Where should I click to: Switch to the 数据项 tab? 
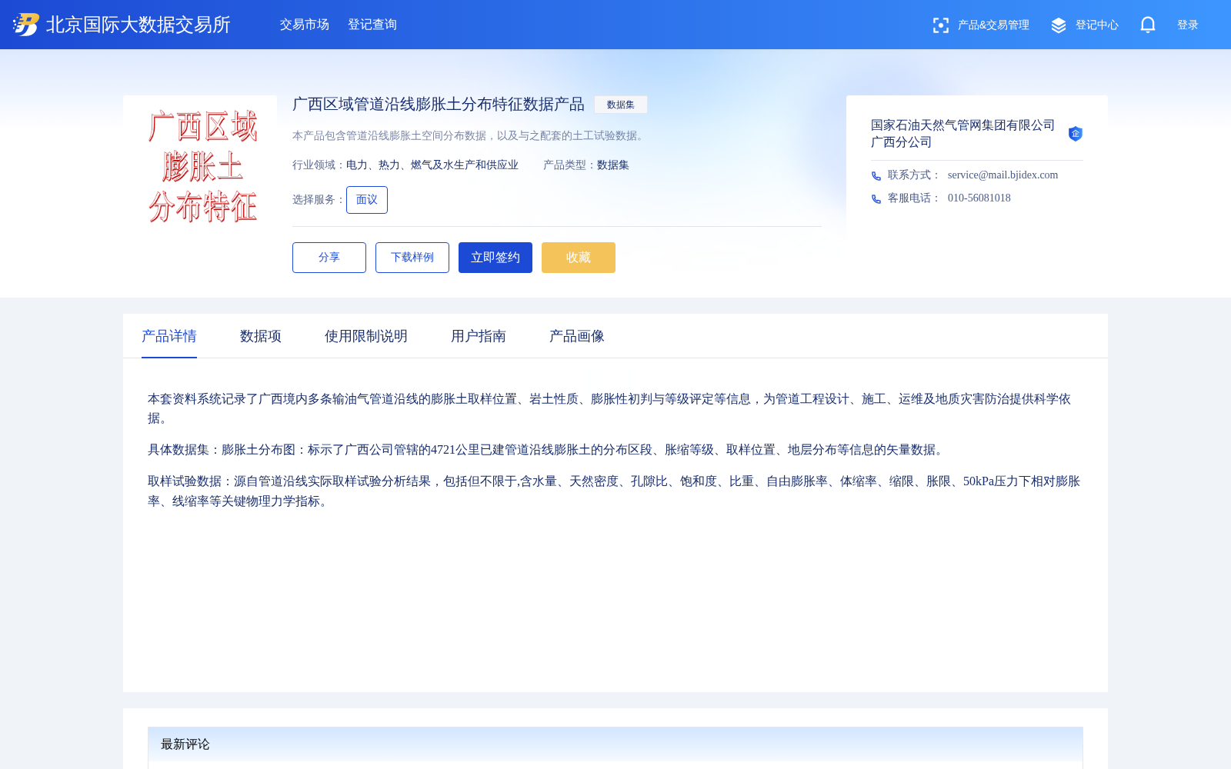point(261,336)
